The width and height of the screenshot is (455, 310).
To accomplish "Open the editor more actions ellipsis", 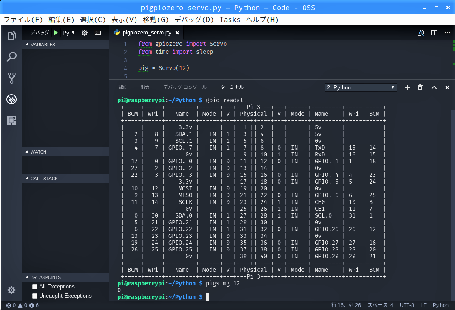I will pos(447,32).
